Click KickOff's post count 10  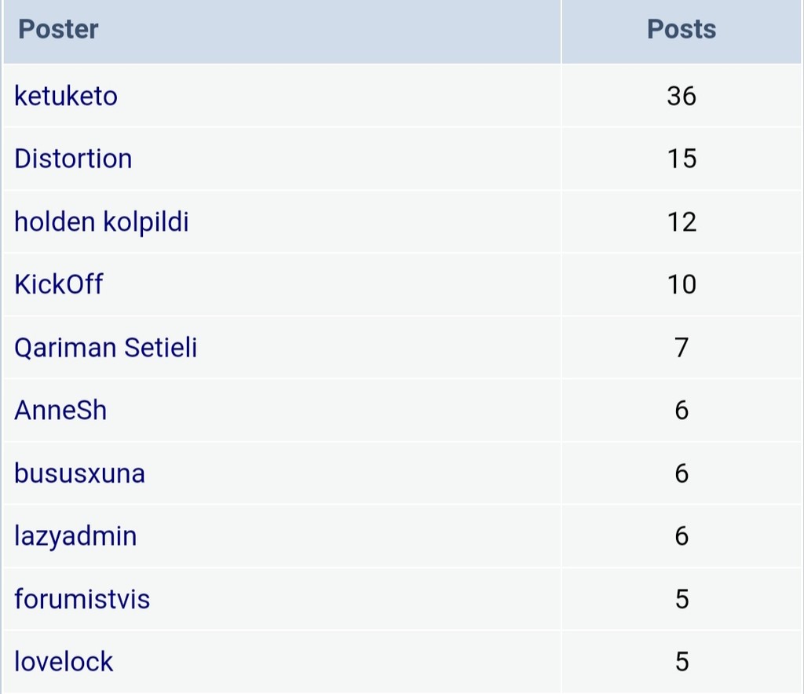pos(682,284)
